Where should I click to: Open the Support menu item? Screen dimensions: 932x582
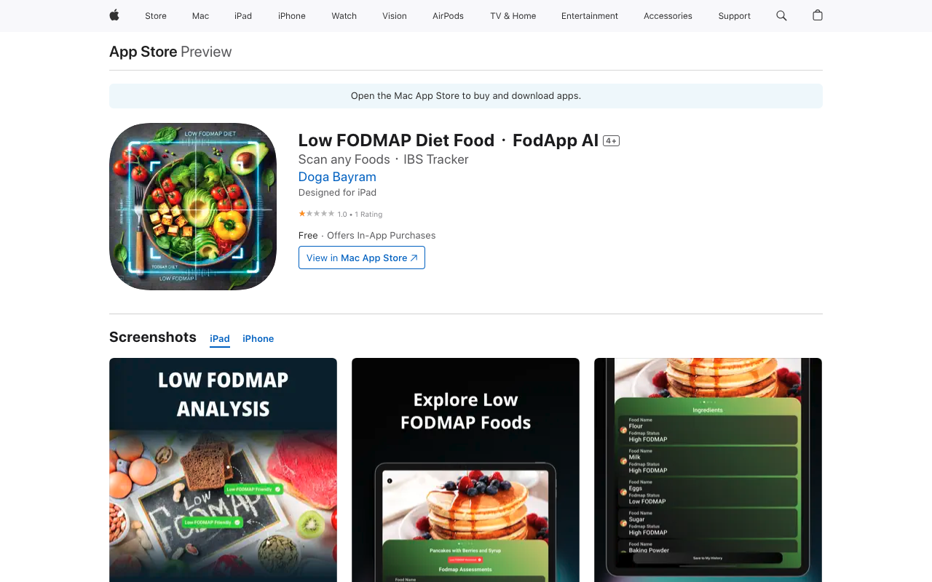coord(734,16)
